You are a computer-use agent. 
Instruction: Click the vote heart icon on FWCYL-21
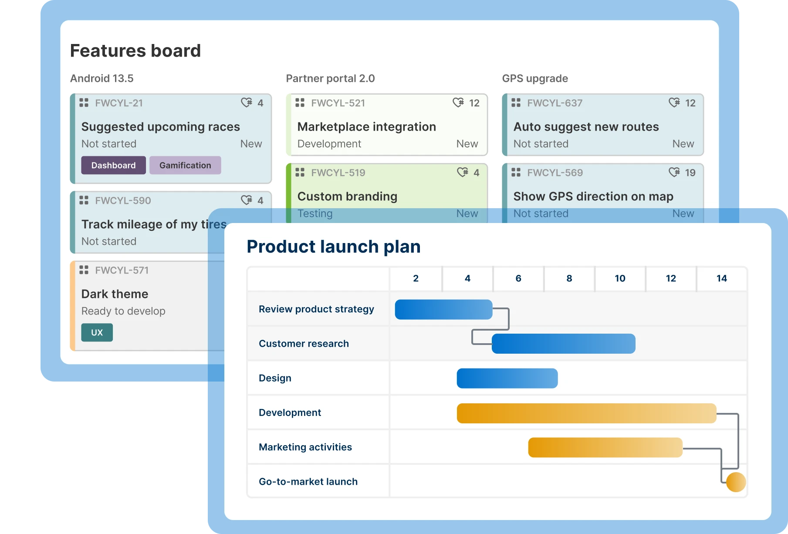pos(247,103)
